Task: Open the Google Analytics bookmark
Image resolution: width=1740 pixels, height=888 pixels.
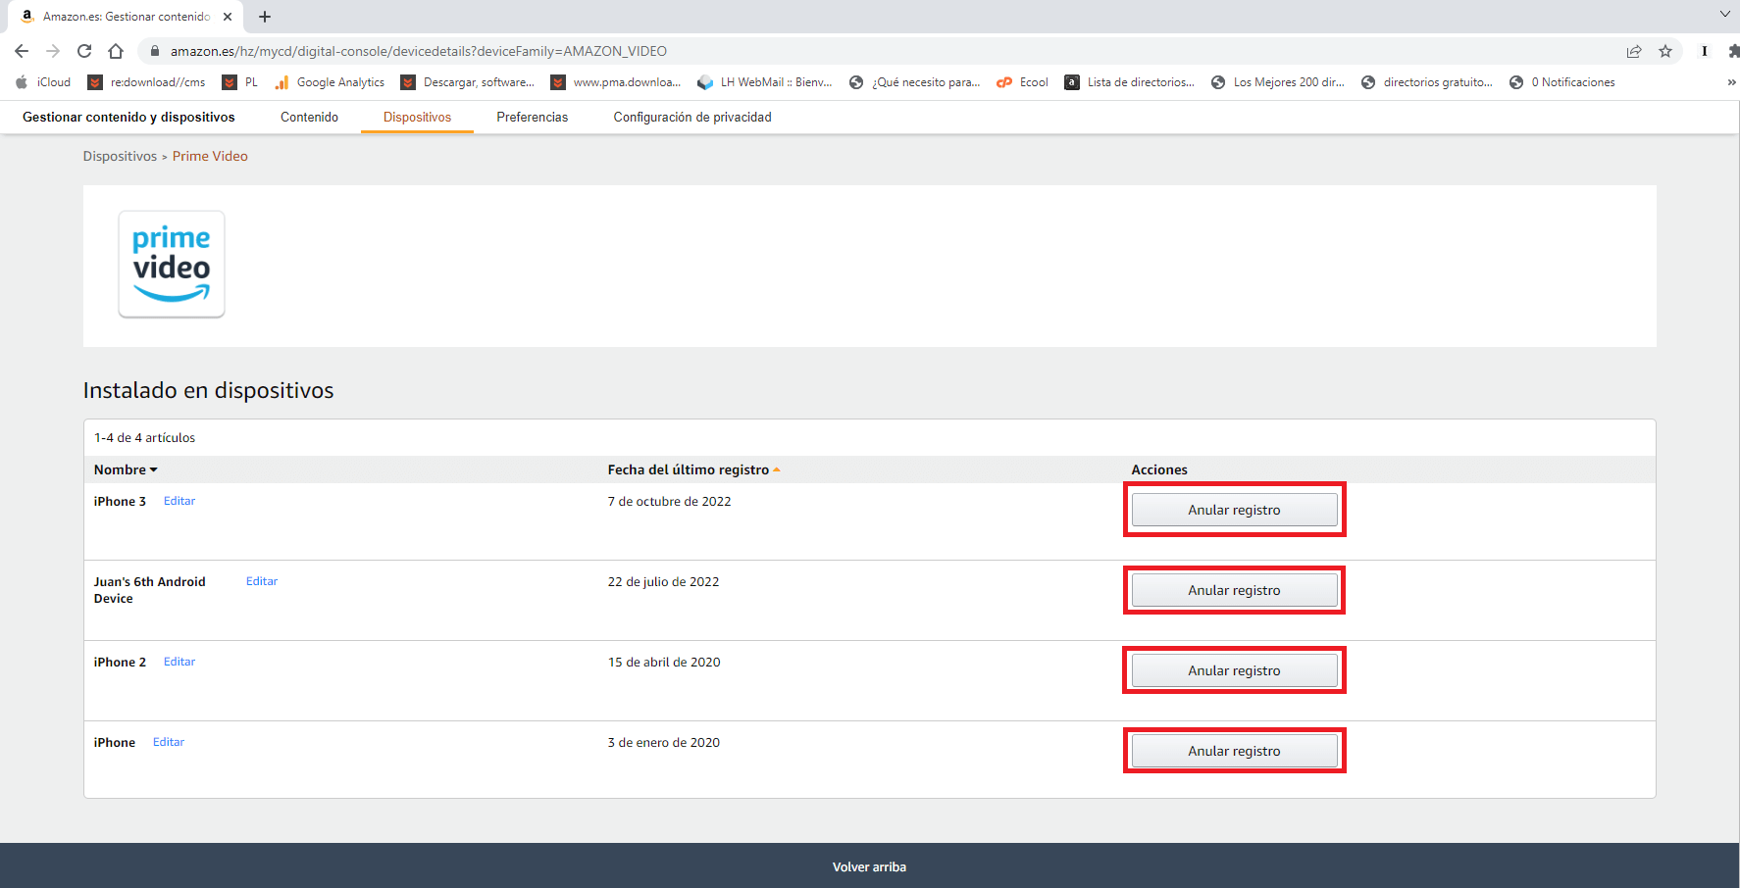Action: click(x=331, y=82)
